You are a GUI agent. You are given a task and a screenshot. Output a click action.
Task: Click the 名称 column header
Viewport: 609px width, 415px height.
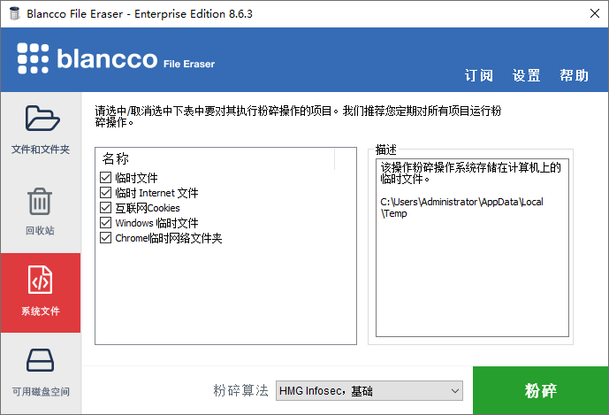point(116,158)
